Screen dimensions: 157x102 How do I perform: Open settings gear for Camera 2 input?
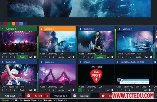point(74,57)
